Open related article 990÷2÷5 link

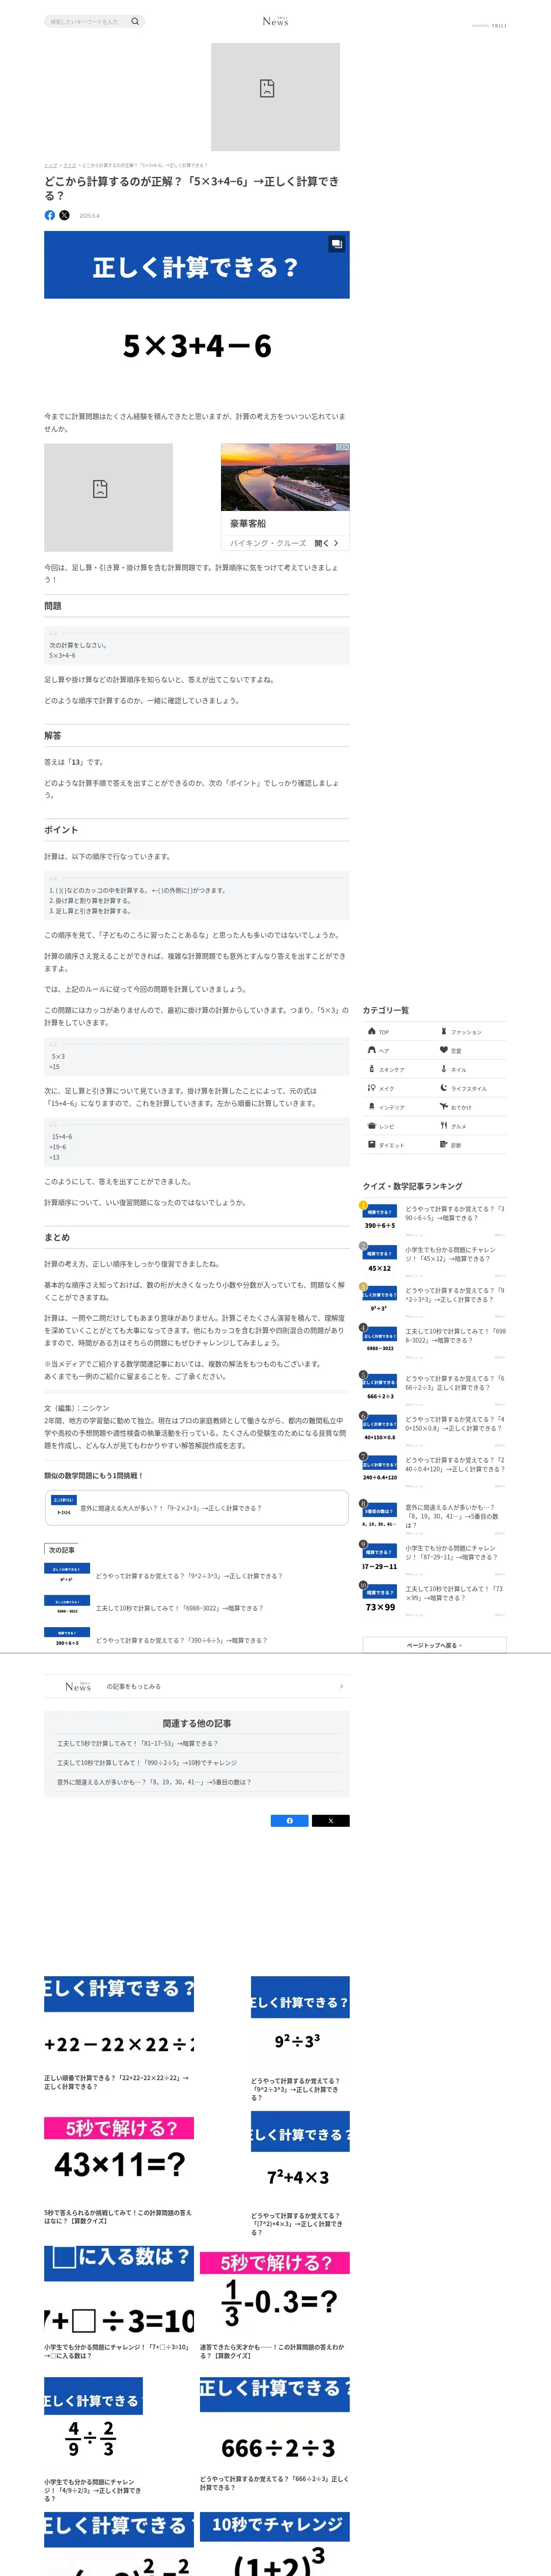[x=147, y=1762]
